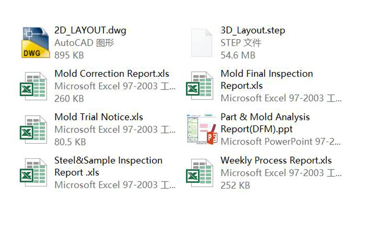Screen dimensions: 366x244
Task: Select Excel icon for Steel&Sample Inspection Report
Action: (x=33, y=173)
